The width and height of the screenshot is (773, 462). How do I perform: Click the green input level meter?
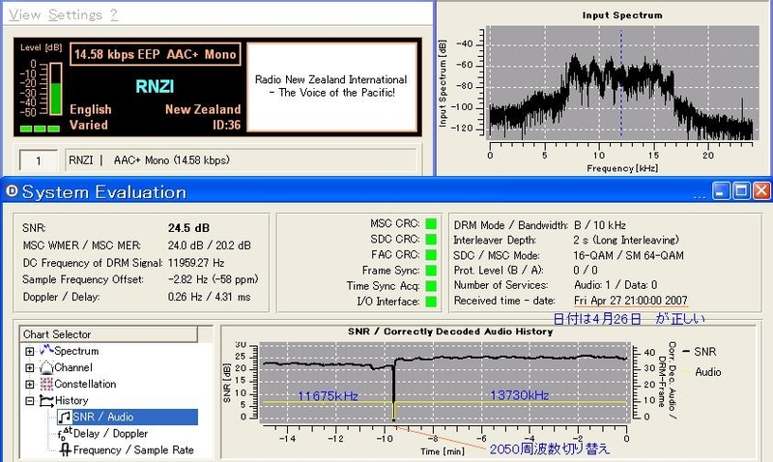pos(56,89)
